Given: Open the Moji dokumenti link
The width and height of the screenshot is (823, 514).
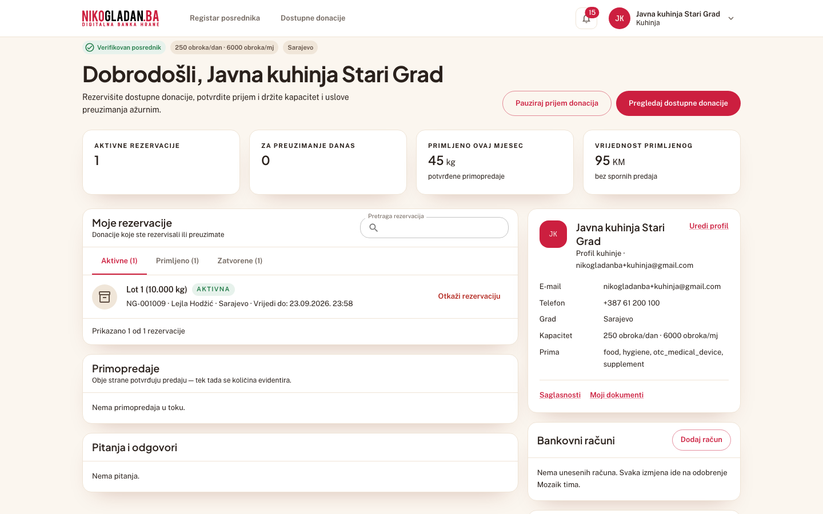Looking at the screenshot, I should click(617, 395).
